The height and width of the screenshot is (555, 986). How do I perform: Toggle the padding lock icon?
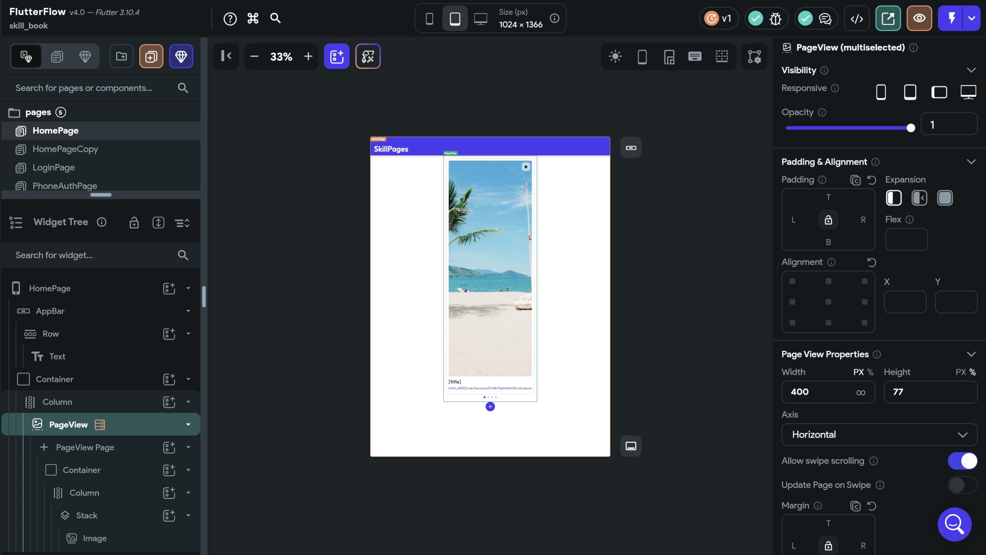(828, 220)
